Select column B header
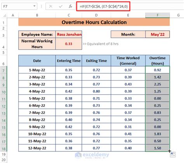184x163 pixels. point(37,15)
